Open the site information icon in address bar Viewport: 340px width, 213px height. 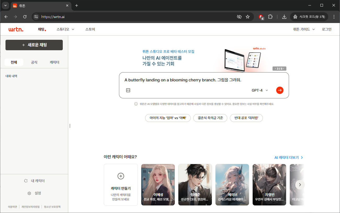[36, 17]
